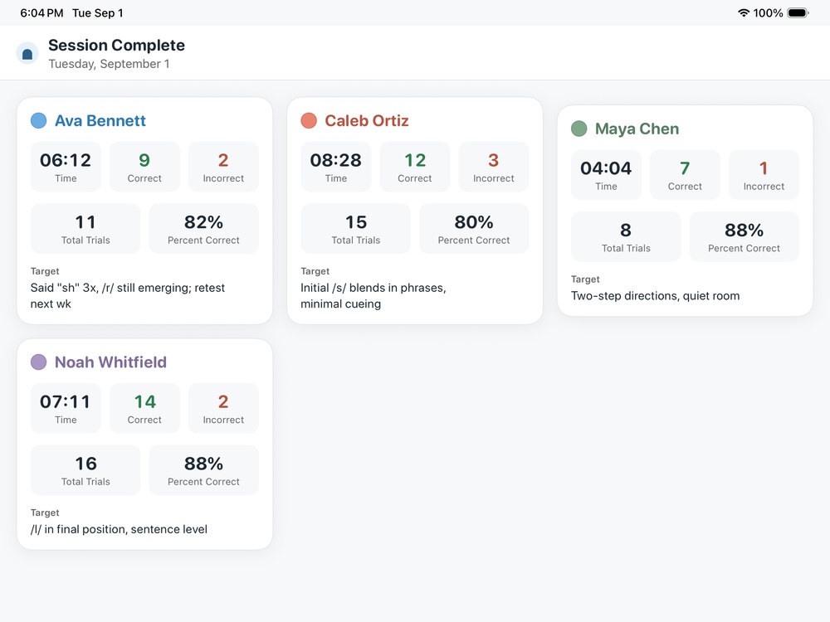Tap Caleb Ortiz's red color dot
The image size is (830, 622).
point(309,120)
